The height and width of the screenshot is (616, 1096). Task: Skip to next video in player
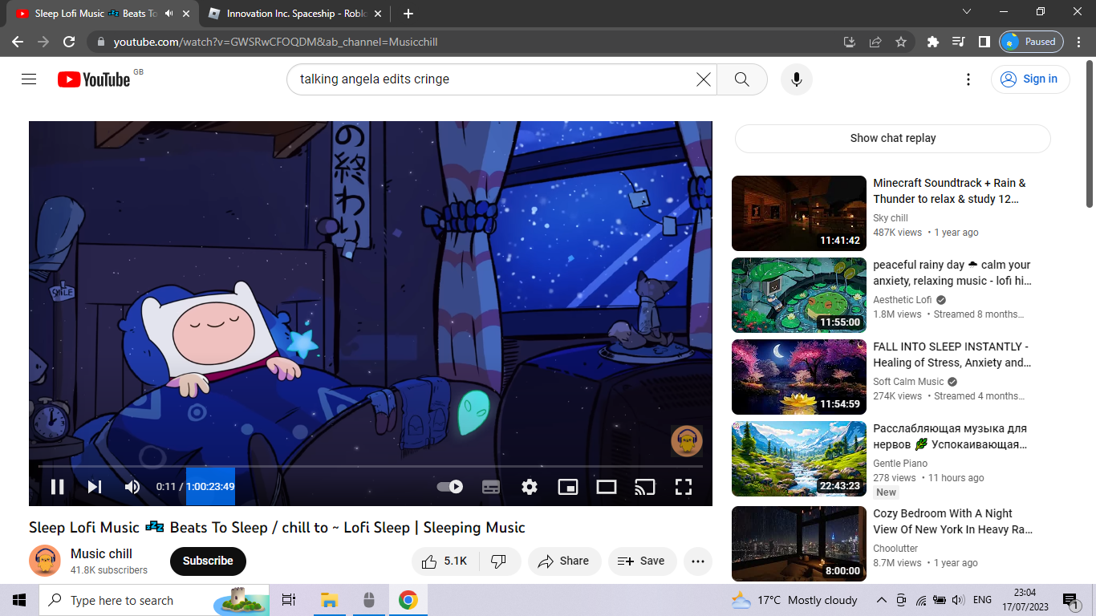tap(95, 486)
